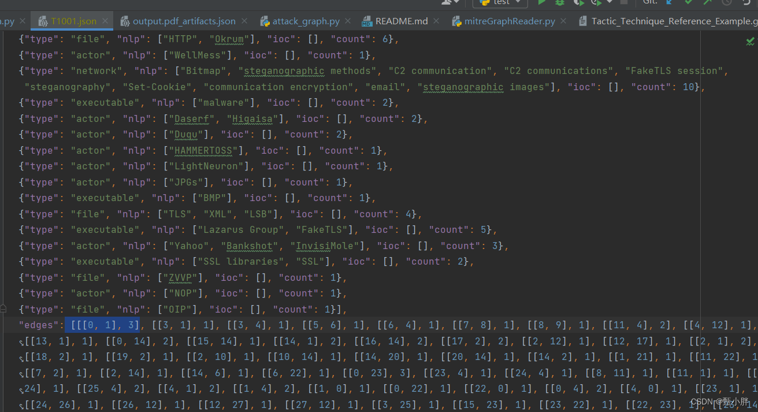Image resolution: width=758 pixels, height=412 pixels.
Task: Commit changes with green Git checkmark icon
Action: coord(689,2)
